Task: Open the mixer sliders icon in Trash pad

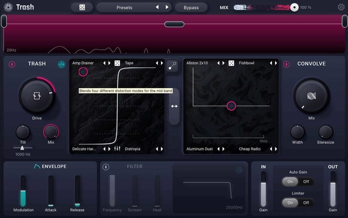Action: 117,148
